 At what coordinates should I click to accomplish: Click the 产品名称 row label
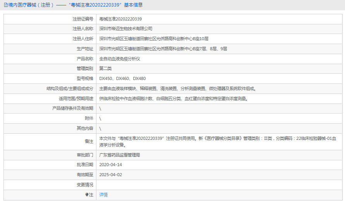click(85, 59)
